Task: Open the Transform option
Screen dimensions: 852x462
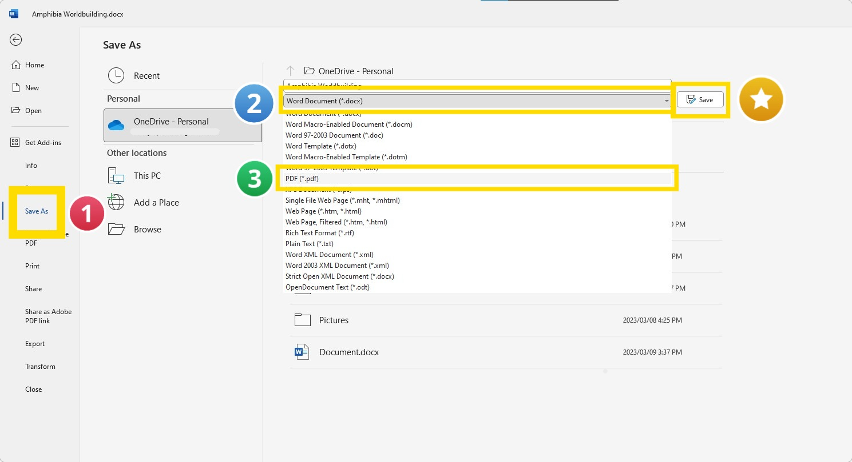Action: pyautogui.click(x=40, y=367)
